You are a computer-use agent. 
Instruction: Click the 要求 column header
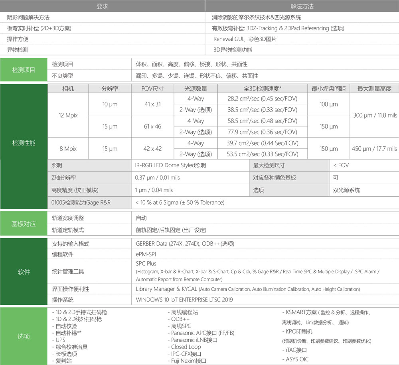click(x=102, y=6)
